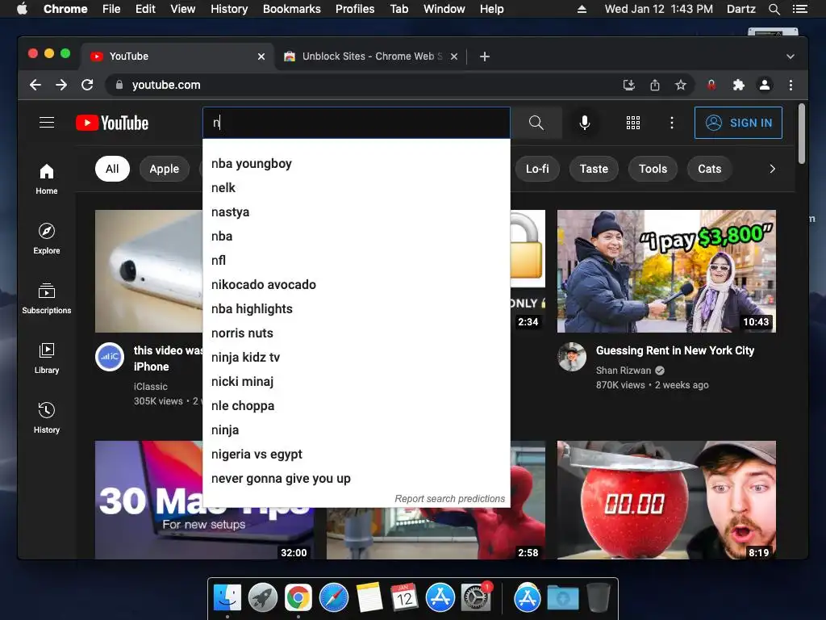Open Spotlight search in menu bar

[x=774, y=9]
